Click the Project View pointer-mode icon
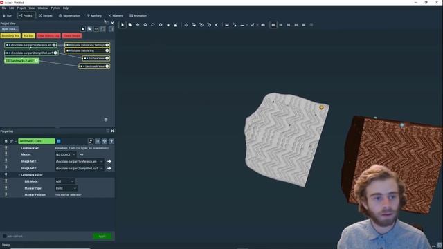This screenshot has height=249, width=443. pos(83,29)
